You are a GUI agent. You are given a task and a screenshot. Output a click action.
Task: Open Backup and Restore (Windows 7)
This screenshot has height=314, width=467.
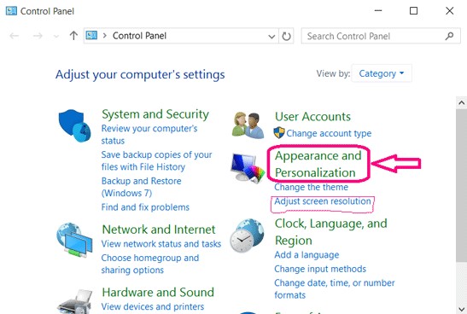pyautogui.click(x=141, y=187)
